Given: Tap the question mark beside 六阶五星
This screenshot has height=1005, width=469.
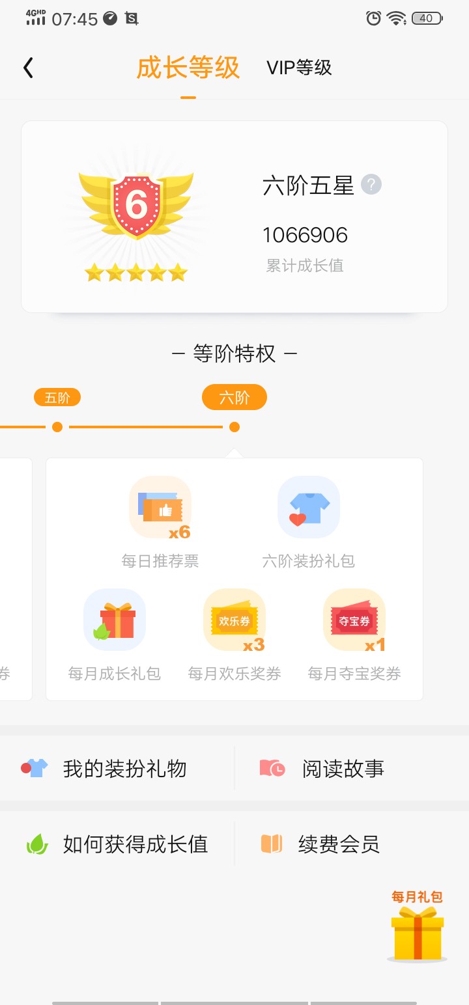Looking at the screenshot, I should point(371,185).
